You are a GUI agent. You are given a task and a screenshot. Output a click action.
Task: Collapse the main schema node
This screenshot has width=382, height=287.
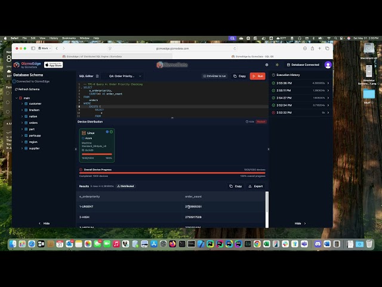[x=17, y=98]
